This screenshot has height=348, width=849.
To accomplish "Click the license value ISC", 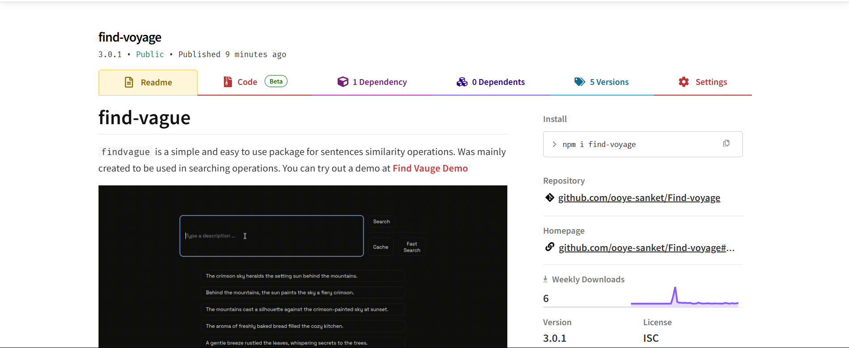I will pyautogui.click(x=651, y=338).
